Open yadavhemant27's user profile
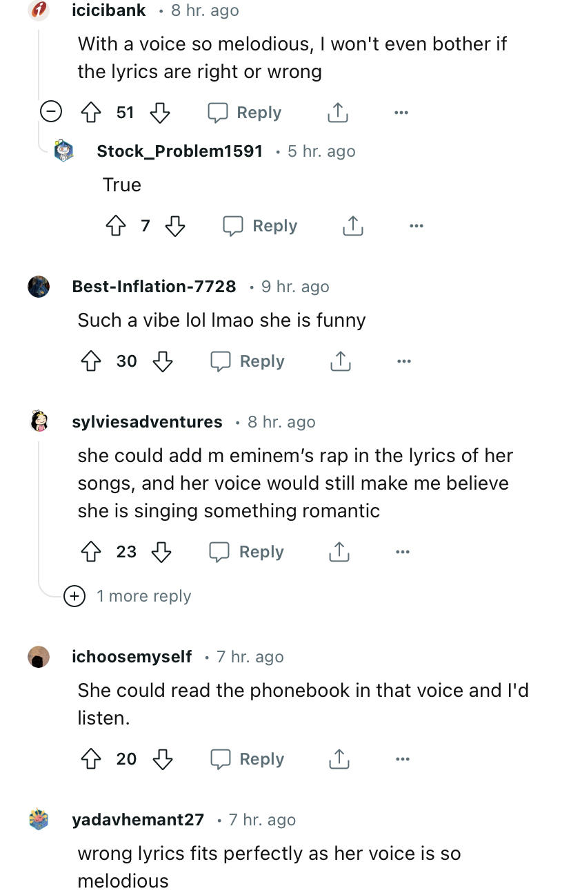Screen dimensions: 571x891 coord(138,820)
